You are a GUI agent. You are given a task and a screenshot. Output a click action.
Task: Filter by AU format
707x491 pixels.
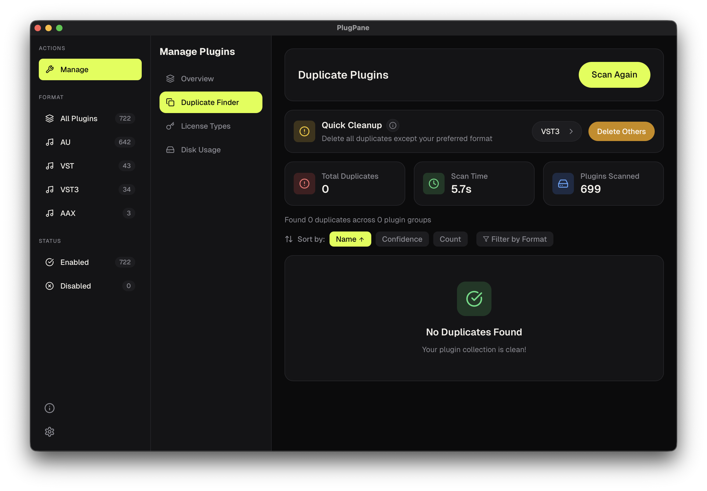click(x=90, y=142)
